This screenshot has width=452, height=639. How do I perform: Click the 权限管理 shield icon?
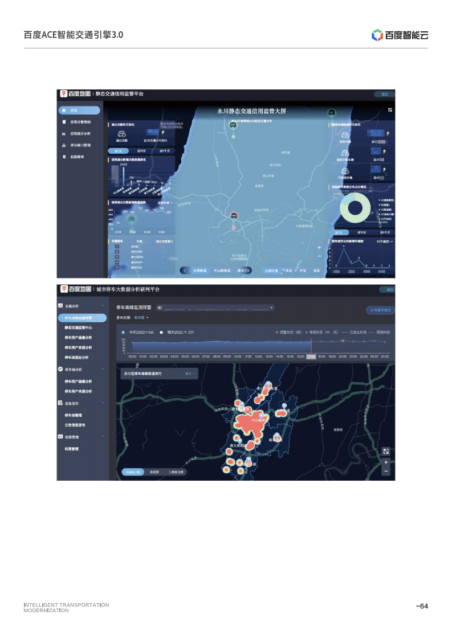click(64, 156)
